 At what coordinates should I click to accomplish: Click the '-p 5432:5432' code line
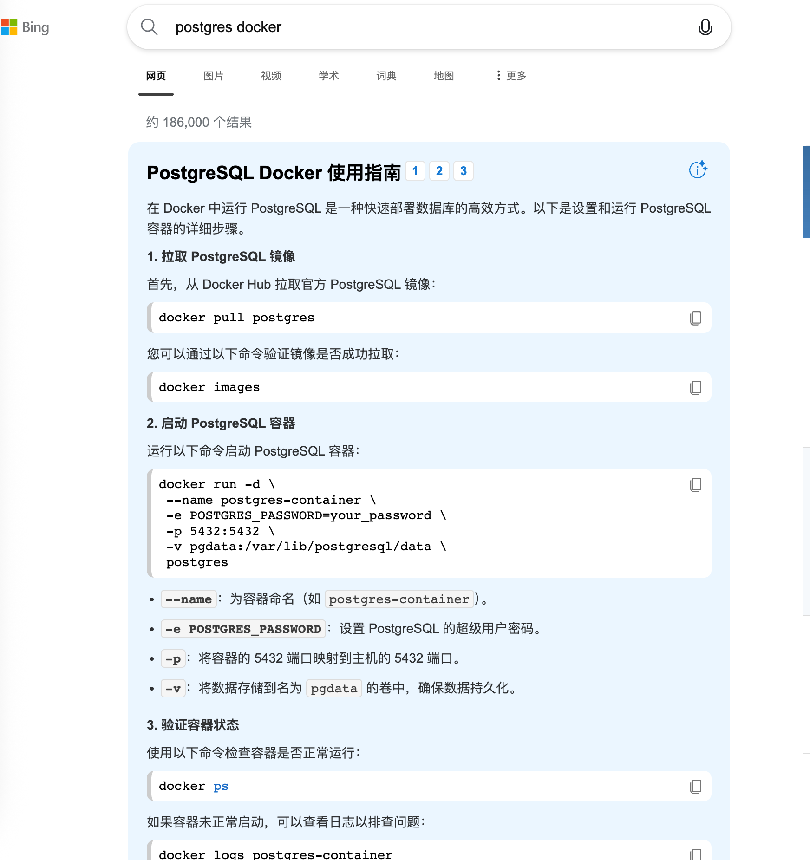coord(221,531)
